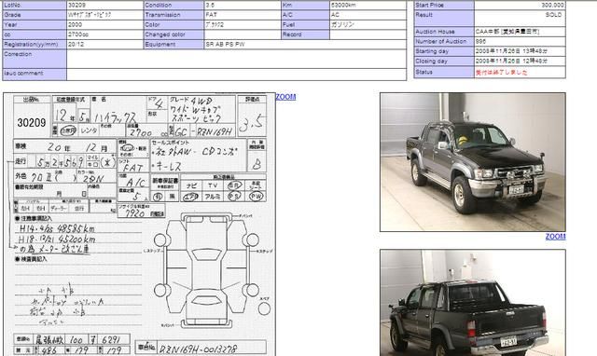597x356 pixels.
Task: Select the lot number value 30209 in table
Action: (76, 6)
